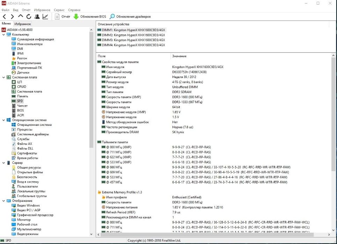
Task: Open Портативный ПК item
Action: [x=27, y=68]
